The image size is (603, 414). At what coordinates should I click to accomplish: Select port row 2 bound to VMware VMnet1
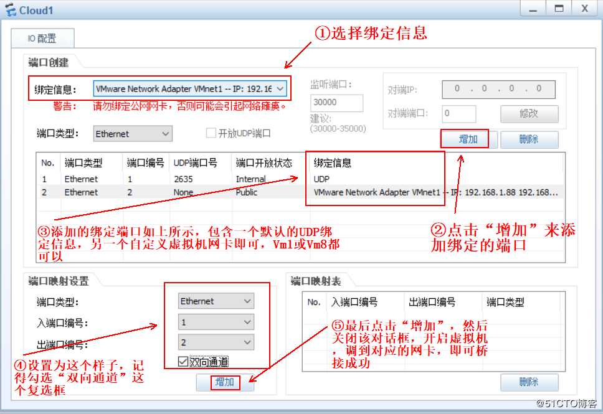click(x=300, y=192)
